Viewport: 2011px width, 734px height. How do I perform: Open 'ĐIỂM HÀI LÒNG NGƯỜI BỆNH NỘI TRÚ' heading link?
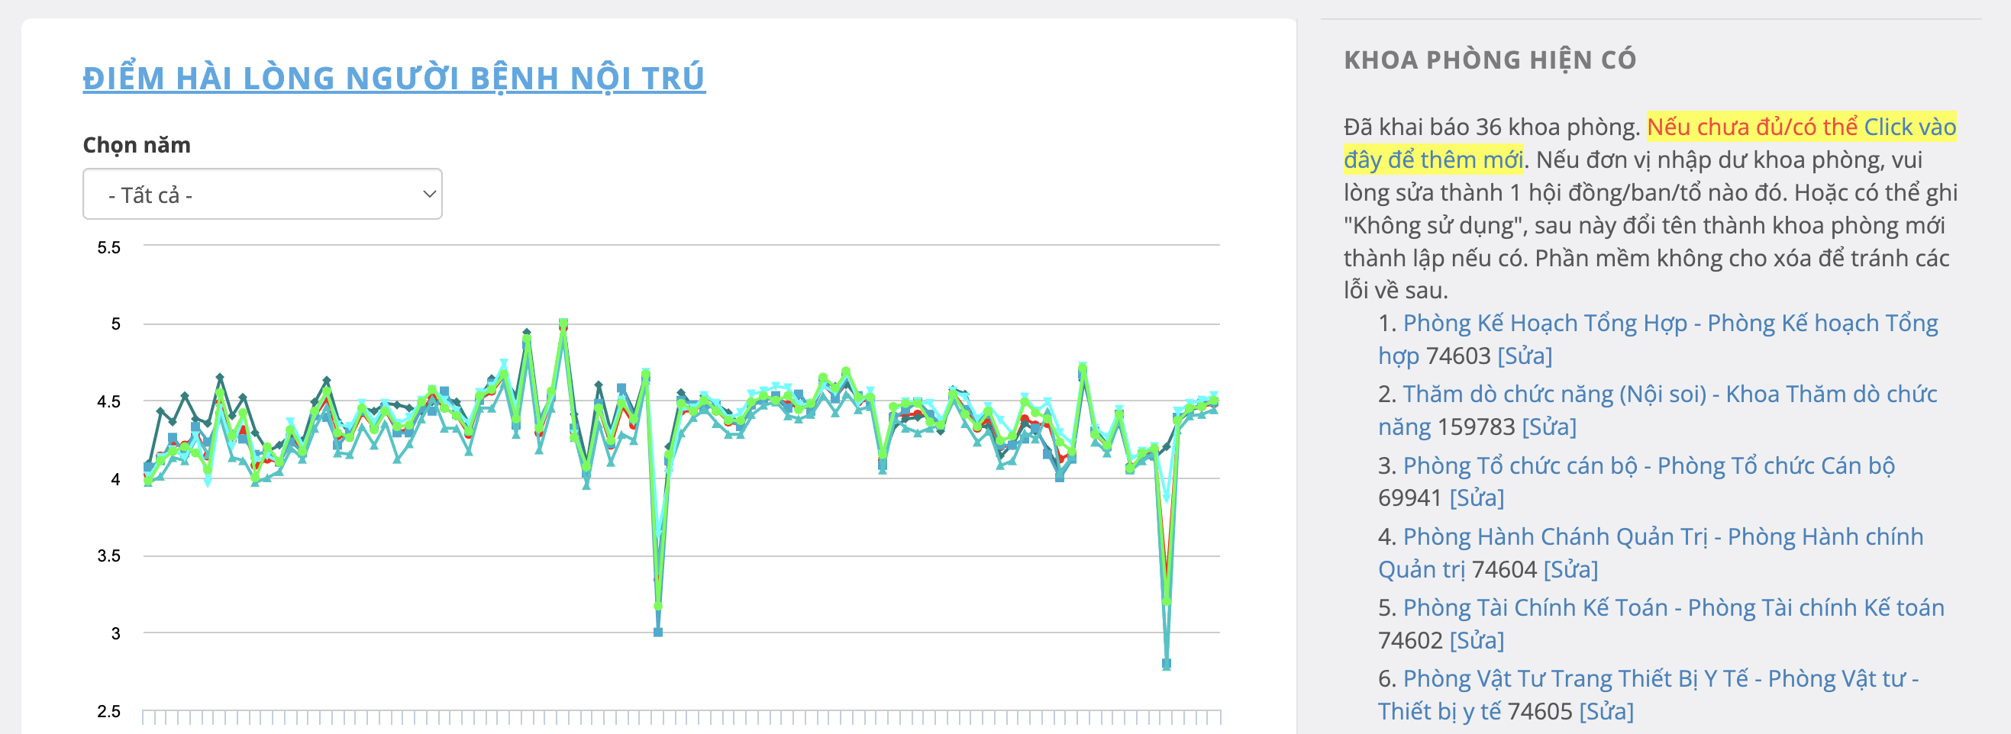[393, 78]
